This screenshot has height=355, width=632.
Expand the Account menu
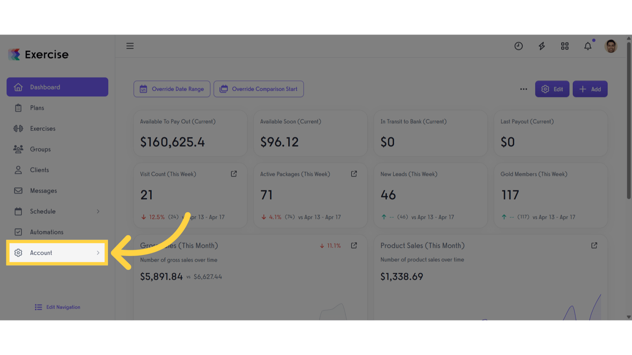pos(57,253)
